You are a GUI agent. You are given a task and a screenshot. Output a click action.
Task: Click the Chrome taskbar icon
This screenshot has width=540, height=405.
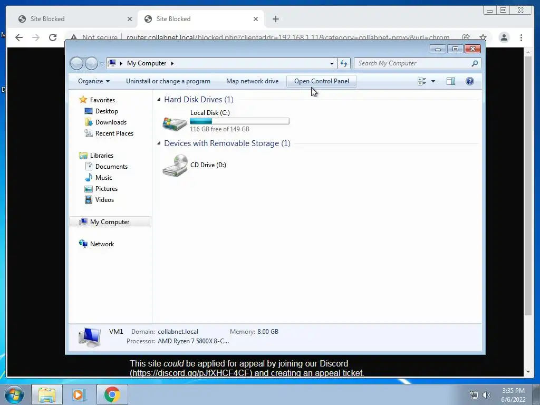pos(112,394)
